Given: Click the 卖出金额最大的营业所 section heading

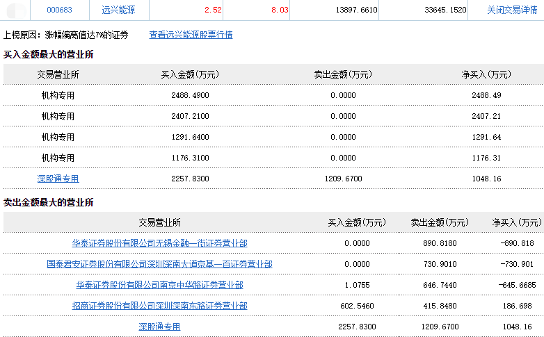Looking at the screenshot, I should coord(48,202).
